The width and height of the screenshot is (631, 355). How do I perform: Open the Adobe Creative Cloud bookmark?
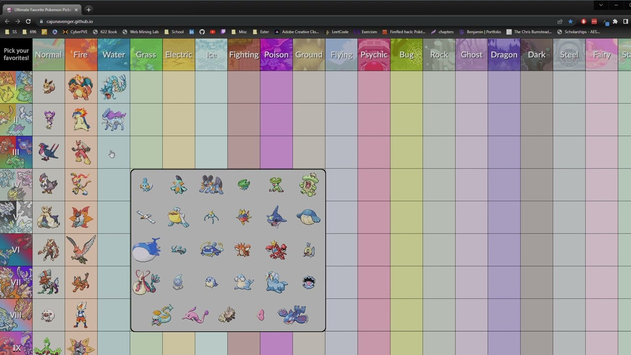coord(297,32)
